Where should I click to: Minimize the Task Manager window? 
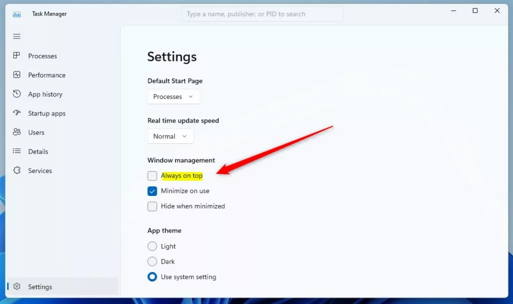[453, 11]
